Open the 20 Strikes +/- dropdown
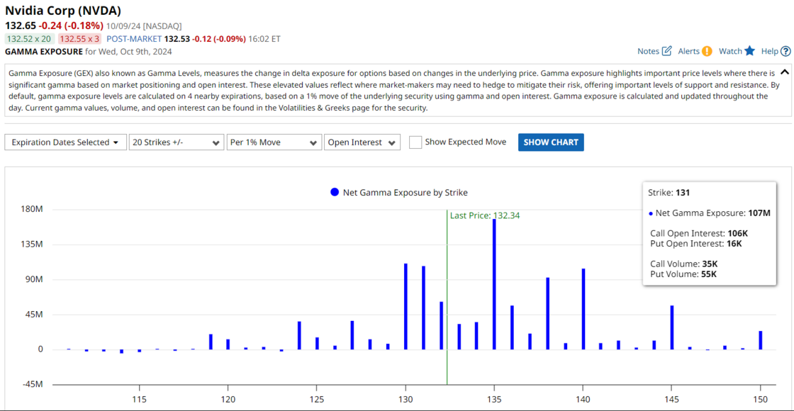The width and height of the screenshot is (794, 411). tap(175, 142)
